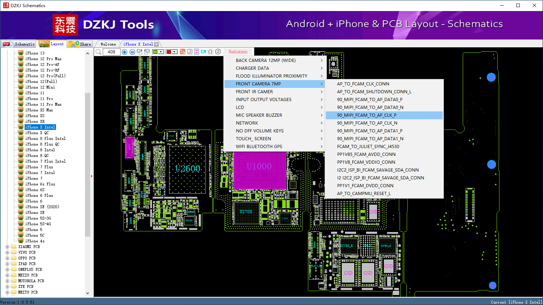Click the pink horizontal lines icon
Image resolution: width=543 pixels, height=305 pixels.
tap(197, 52)
